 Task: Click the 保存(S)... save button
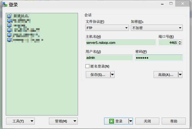pos(98,75)
